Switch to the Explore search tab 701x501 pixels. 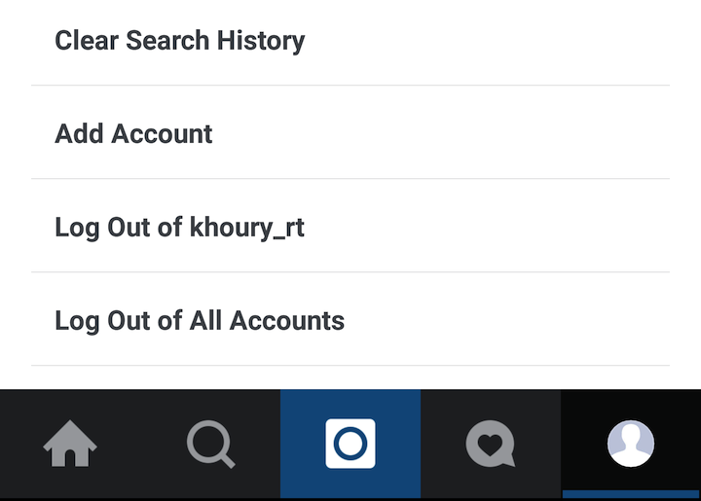click(x=210, y=445)
